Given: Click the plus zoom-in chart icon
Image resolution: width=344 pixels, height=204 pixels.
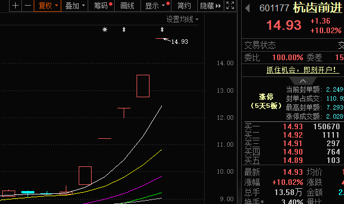Looking at the screenshot, I should [x=15, y=6].
